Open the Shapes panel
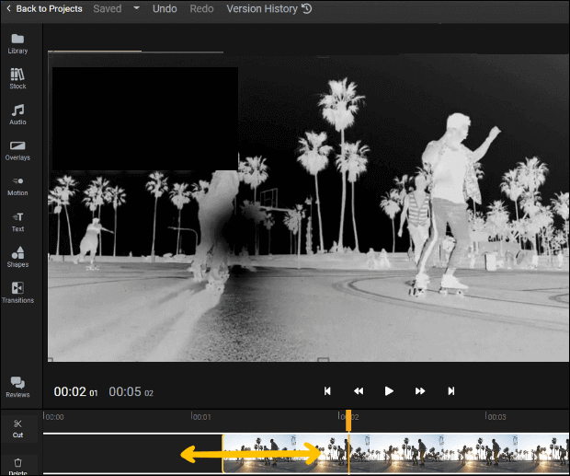570x476 pixels. coord(17,257)
